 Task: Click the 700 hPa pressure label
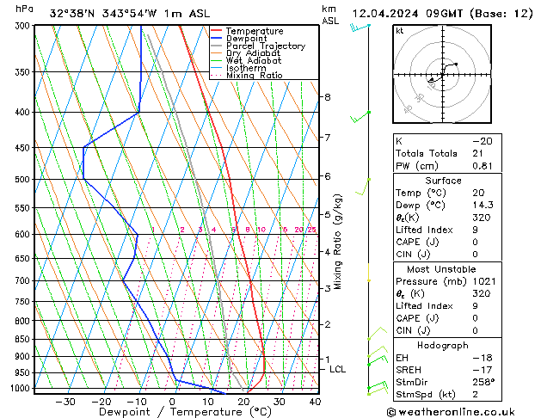point(24,280)
